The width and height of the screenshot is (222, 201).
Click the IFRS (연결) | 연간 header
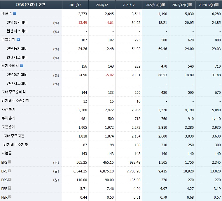click(31, 5)
